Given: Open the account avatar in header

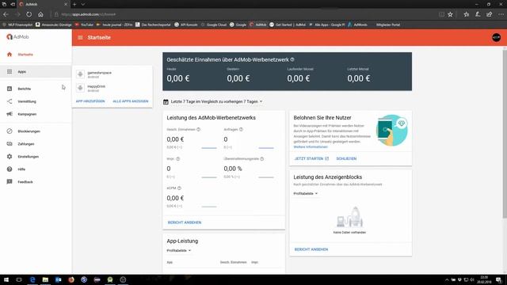Looking at the screenshot, I should [x=496, y=37].
